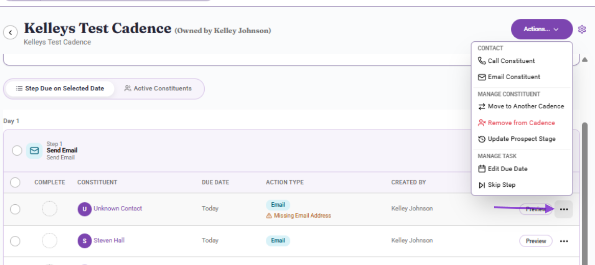Image resolution: width=595 pixels, height=265 pixels.
Task: Check the row selector for Unknown Contact
Action: click(x=15, y=209)
